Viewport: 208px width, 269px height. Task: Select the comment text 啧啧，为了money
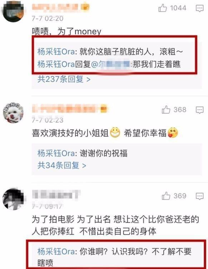point(66,31)
